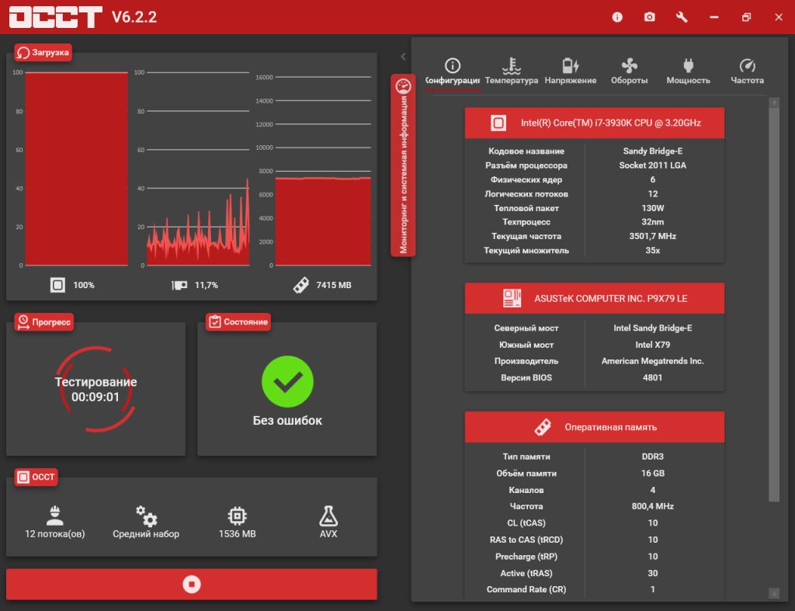This screenshot has height=611, width=795.
Task: Click the OCCT test settings label
Action: 36,477
